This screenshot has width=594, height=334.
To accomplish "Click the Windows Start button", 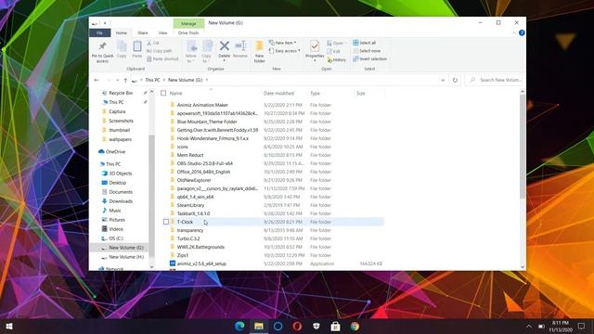I will (9, 326).
